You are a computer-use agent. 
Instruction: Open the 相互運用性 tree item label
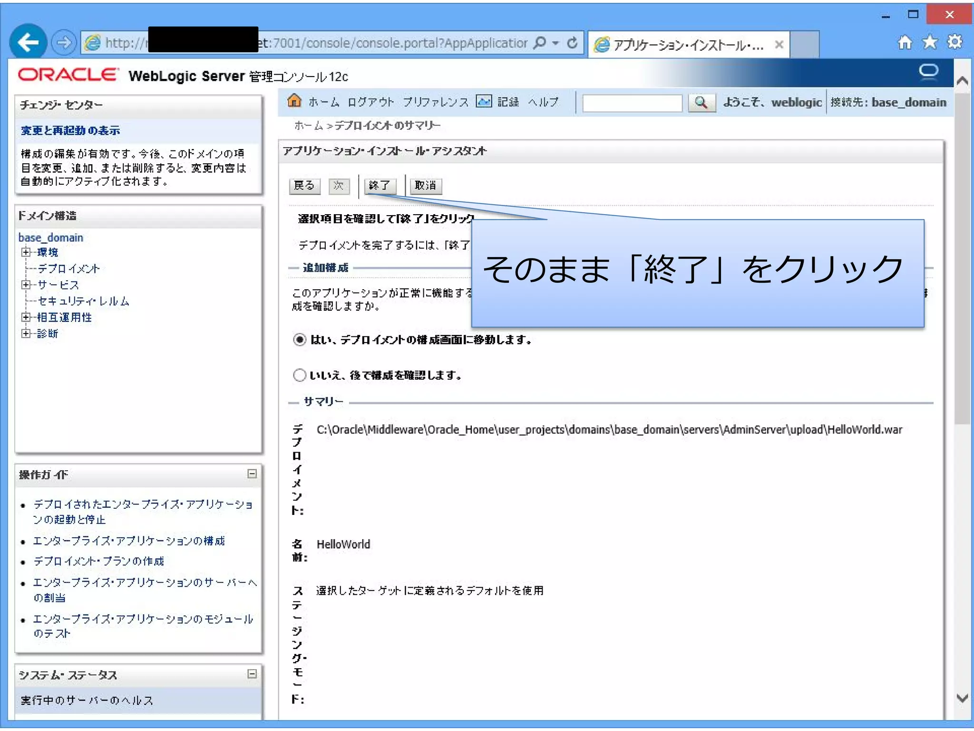[64, 317]
